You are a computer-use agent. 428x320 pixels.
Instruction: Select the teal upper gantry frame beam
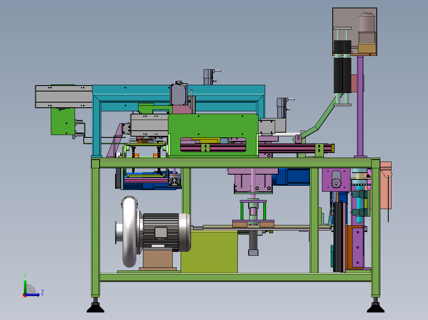tap(179, 90)
